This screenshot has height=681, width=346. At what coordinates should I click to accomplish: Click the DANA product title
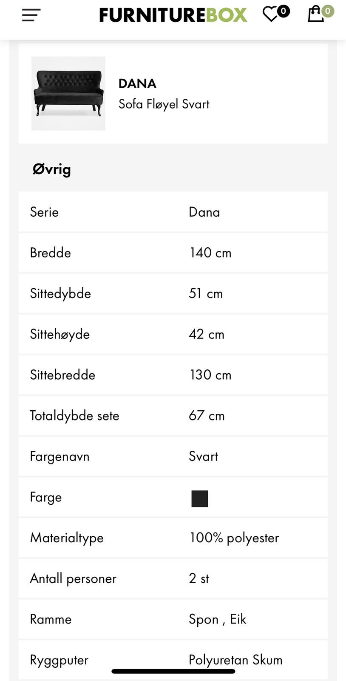137,83
